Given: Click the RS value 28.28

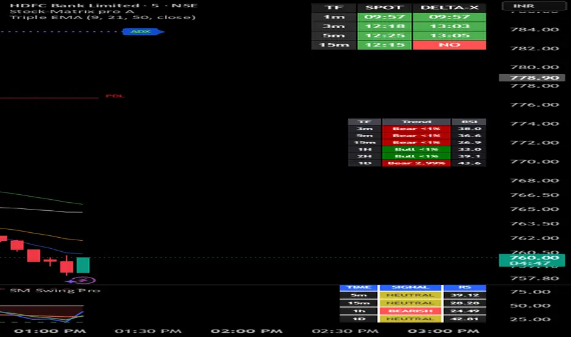Looking at the screenshot, I should pyautogui.click(x=464, y=303).
